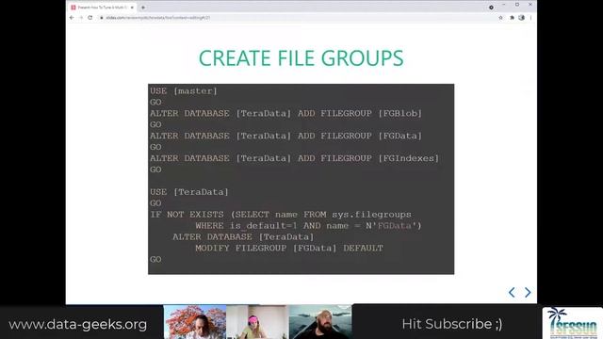Select the Present slides browser tab
Viewport: 603px width, 339px height.
[102, 8]
